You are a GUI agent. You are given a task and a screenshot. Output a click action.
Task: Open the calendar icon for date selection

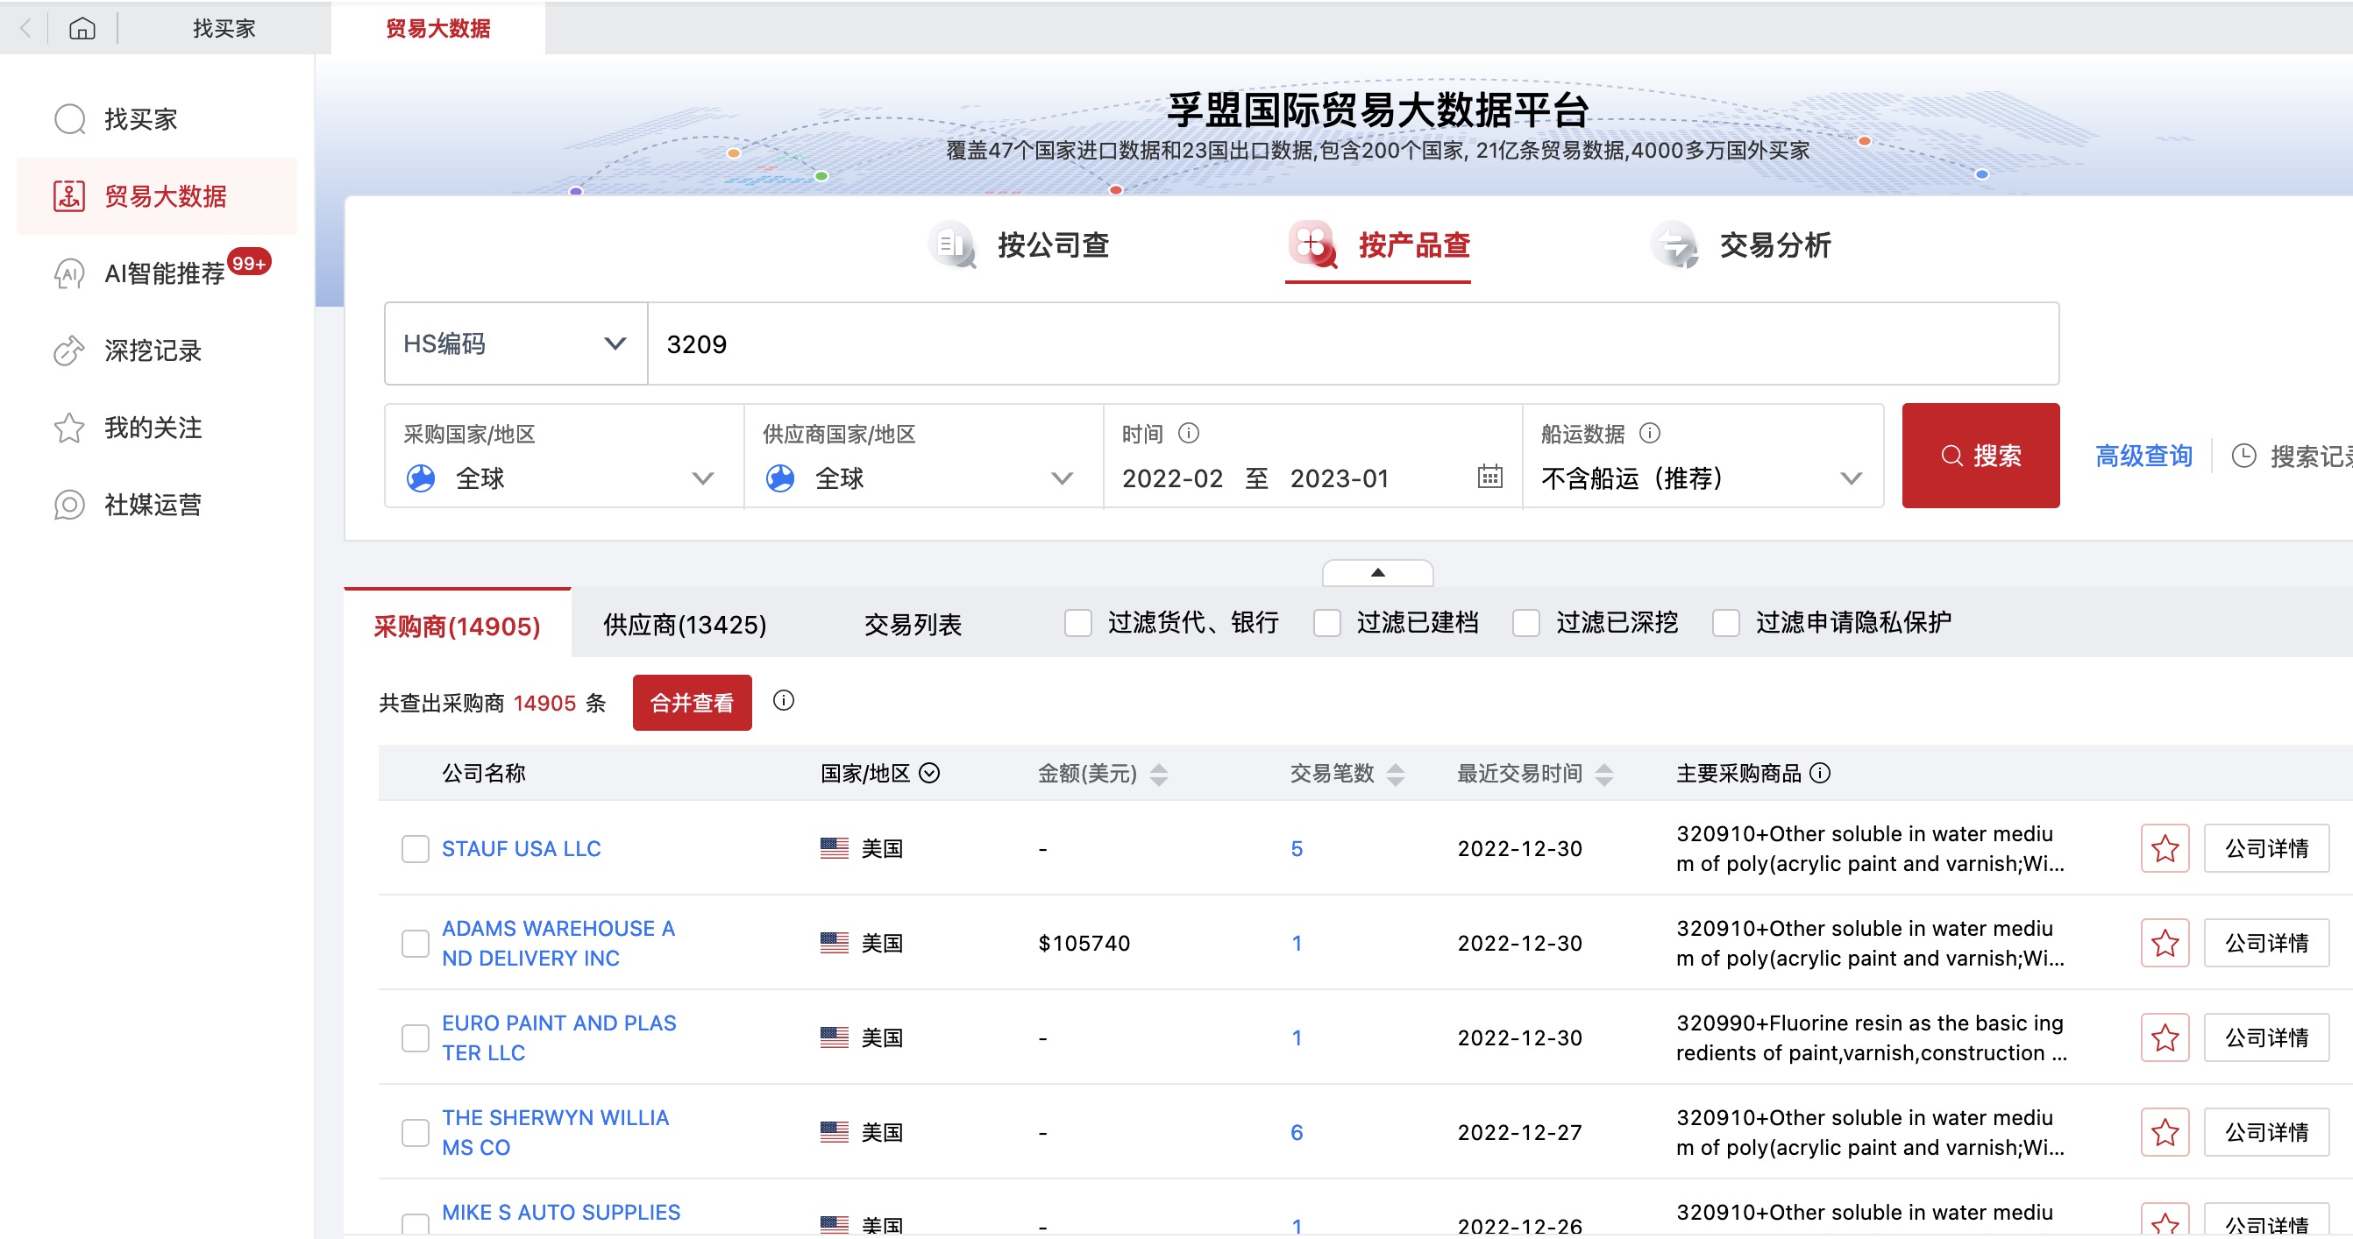(1489, 477)
